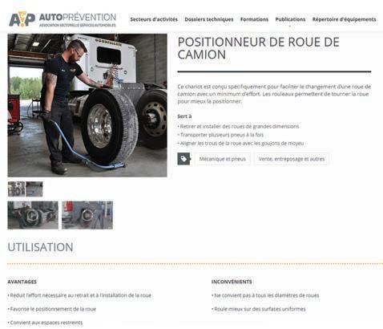Viewport: 383px width, 329px height.
Task: Click the Sert à label
Action: coord(184,116)
